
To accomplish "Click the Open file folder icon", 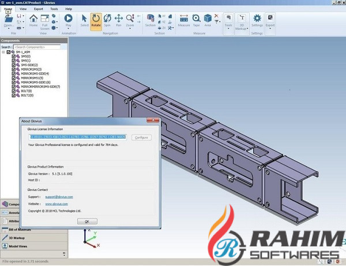I will [9, 18].
